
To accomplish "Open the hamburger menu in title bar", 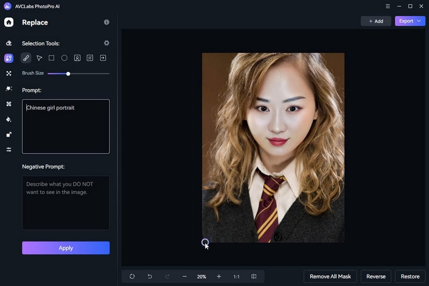I will click(x=384, y=6).
